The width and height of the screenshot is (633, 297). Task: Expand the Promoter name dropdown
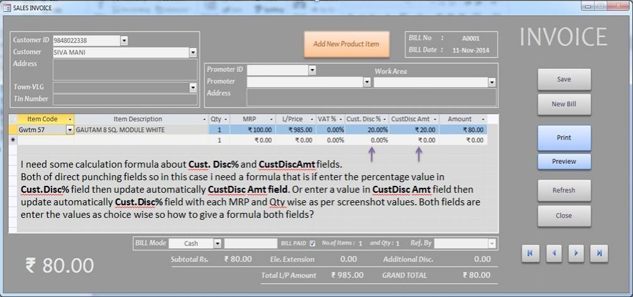(x=366, y=82)
